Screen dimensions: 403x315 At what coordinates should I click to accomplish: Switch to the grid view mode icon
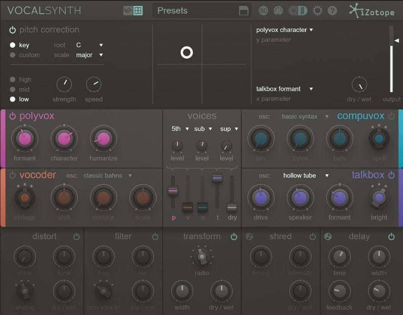click(138, 10)
